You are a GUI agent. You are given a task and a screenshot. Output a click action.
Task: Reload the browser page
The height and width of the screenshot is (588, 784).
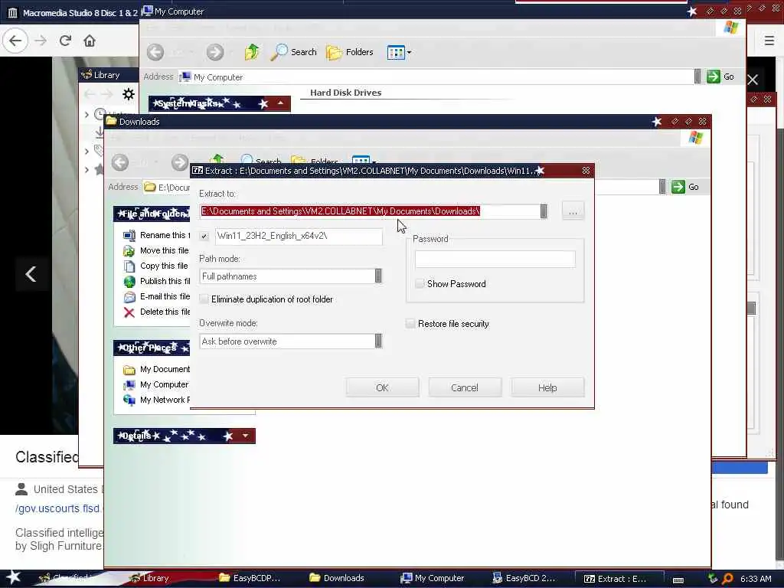[65, 41]
